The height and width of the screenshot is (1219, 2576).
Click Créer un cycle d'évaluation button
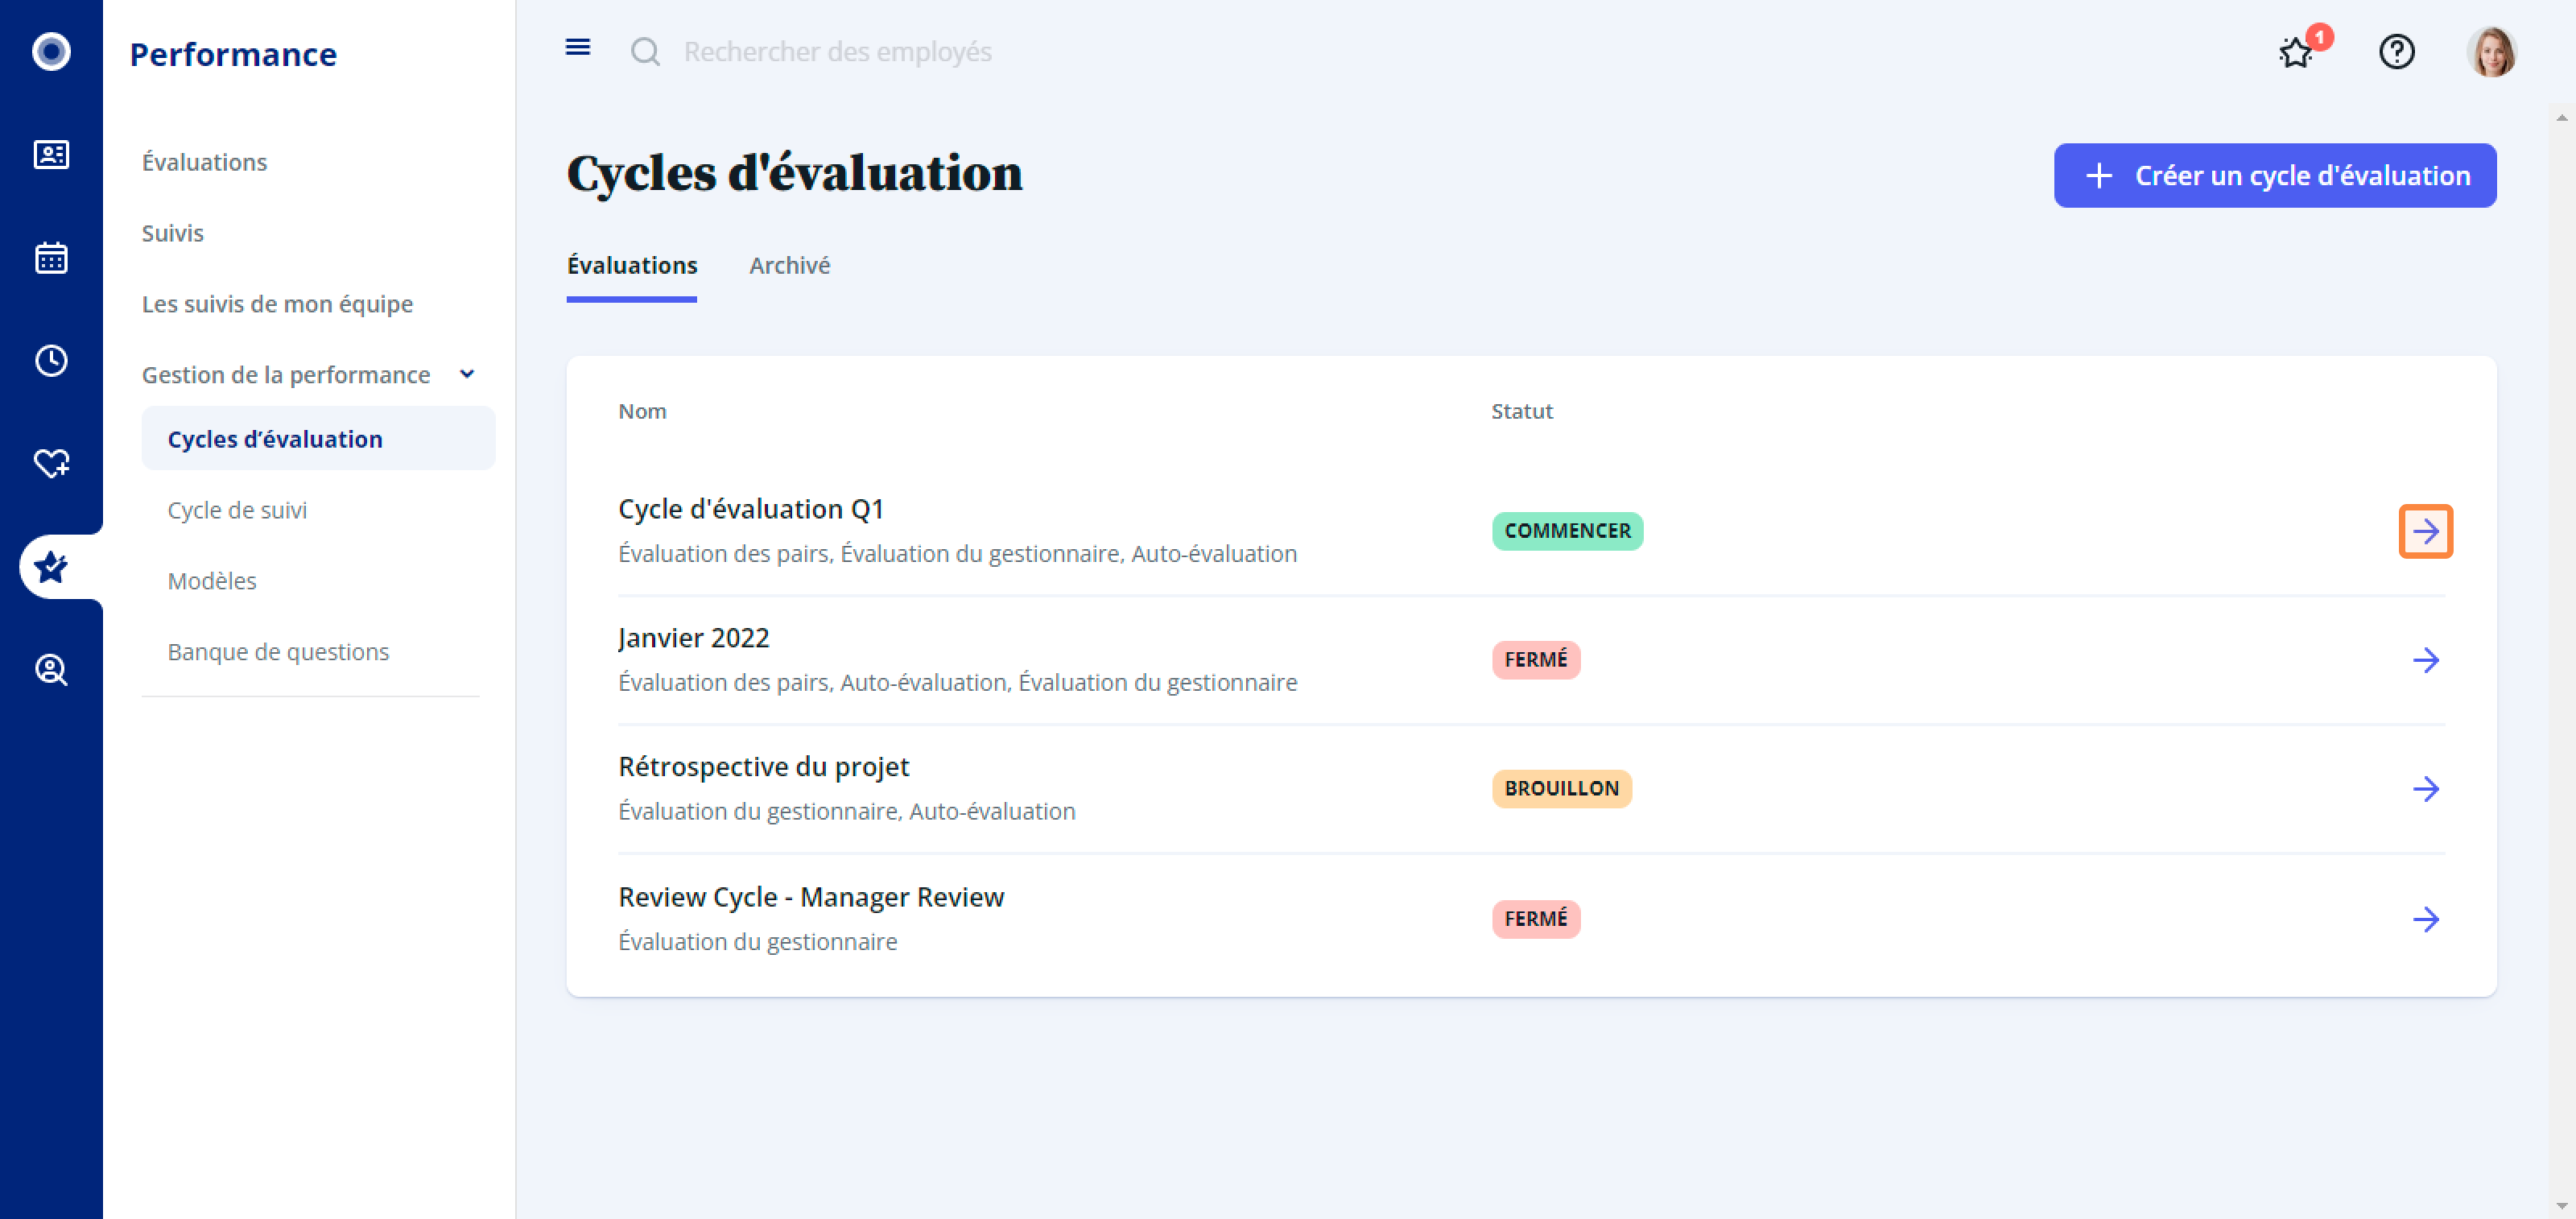(x=2275, y=176)
